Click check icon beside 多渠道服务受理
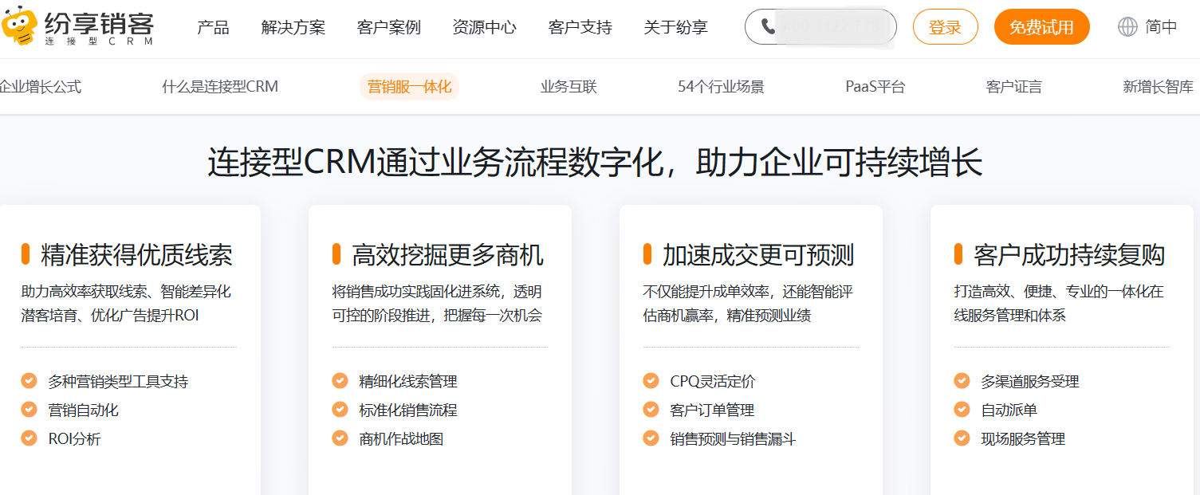 tap(962, 381)
